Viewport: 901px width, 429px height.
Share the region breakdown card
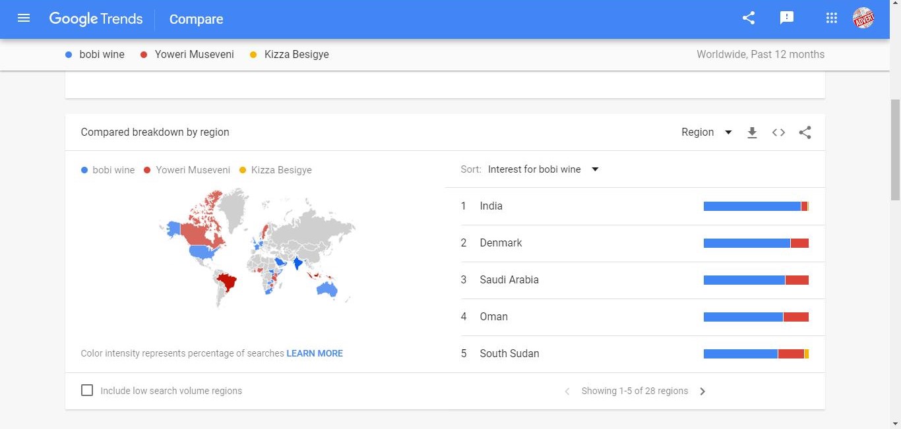coord(805,132)
